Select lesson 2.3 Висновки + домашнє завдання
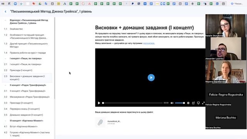Image resolution: width=247 pixels, height=139 pixels. (x=27, y=78)
